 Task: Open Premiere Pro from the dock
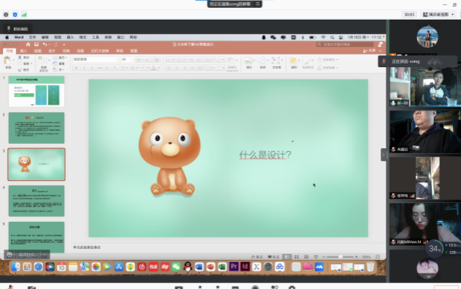233,267
